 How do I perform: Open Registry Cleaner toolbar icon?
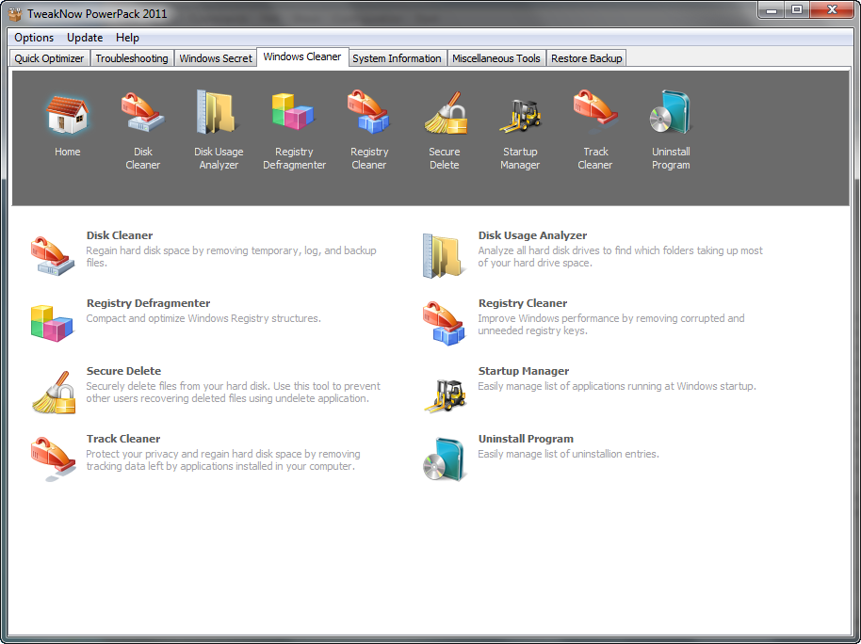tap(369, 113)
